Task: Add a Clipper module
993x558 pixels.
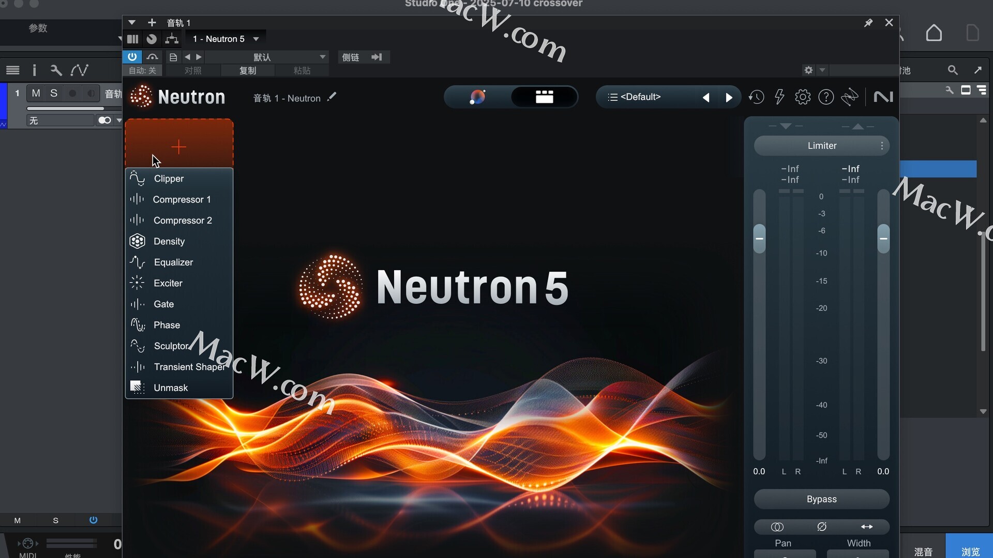Action: click(x=179, y=179)
